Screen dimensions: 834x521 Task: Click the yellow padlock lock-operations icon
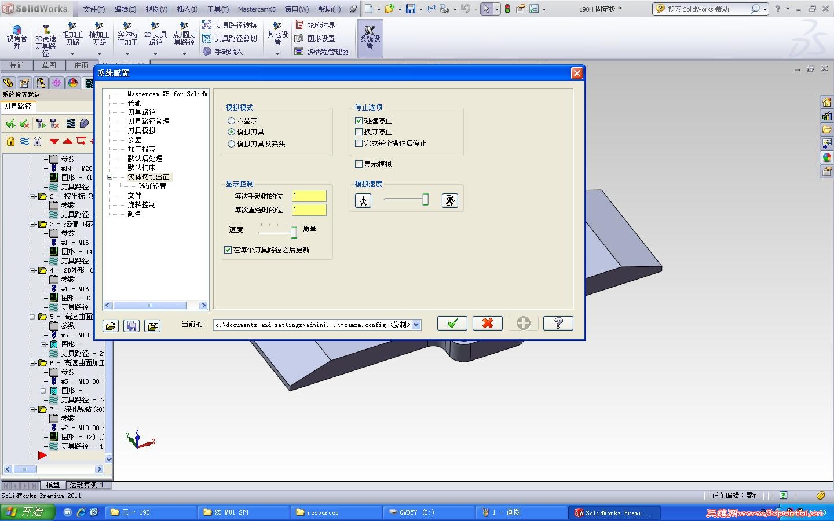point(10,141)
